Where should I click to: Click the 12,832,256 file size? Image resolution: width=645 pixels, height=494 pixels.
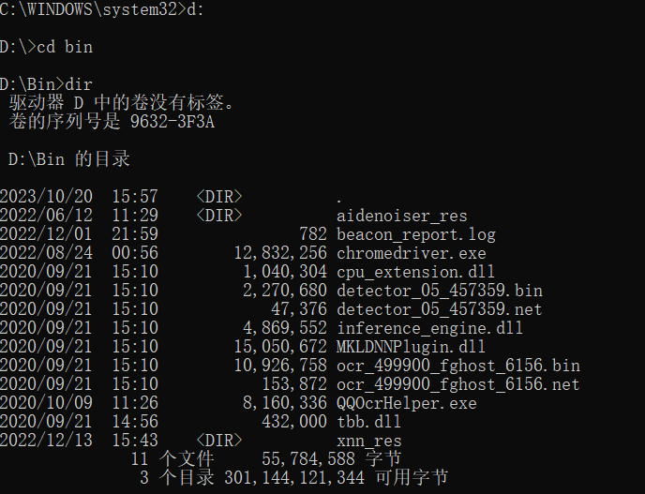280,253
